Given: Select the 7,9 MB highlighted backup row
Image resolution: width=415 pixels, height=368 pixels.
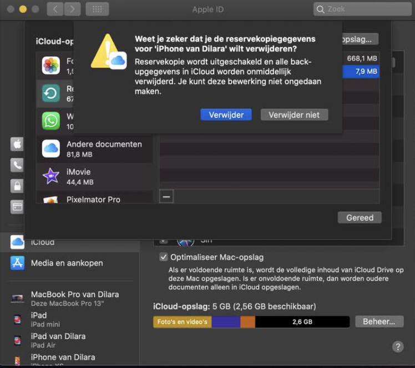Looking at the screenshot, I should tap(361, 71).
